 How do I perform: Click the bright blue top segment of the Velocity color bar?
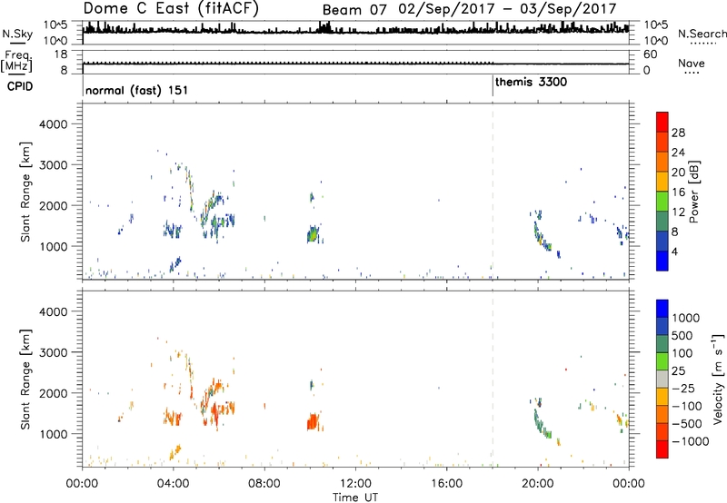click(x=662, y=309)
